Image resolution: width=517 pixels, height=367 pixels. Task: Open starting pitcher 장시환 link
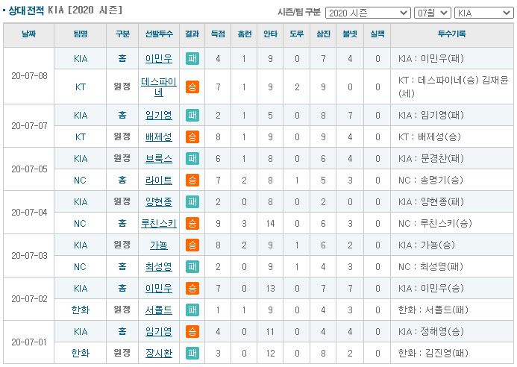coord(159,353)
